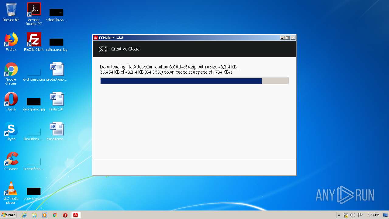The height and width of the screenshot is (219, 389).
Task: Click Opera icon in the taskbar
Action: (x=65, y=215)
